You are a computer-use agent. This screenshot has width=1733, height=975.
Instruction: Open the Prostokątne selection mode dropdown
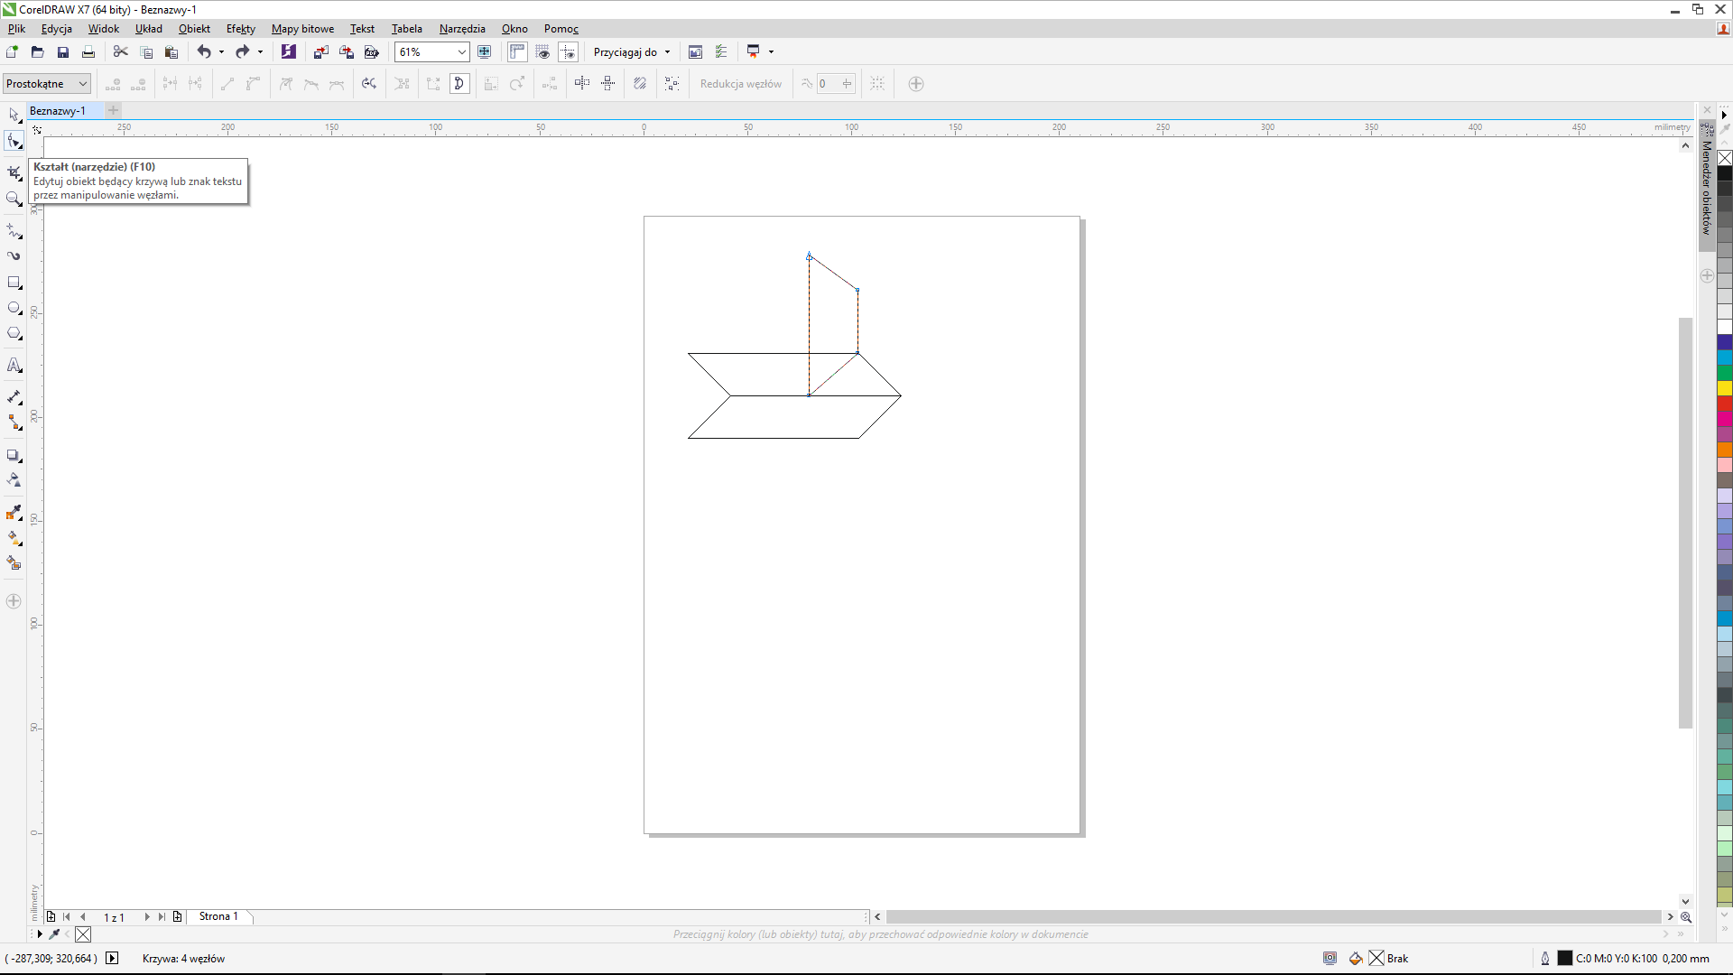(x=82, y=84)
